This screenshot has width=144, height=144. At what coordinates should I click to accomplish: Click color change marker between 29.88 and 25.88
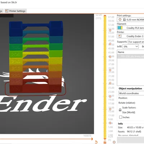(110, 83)
